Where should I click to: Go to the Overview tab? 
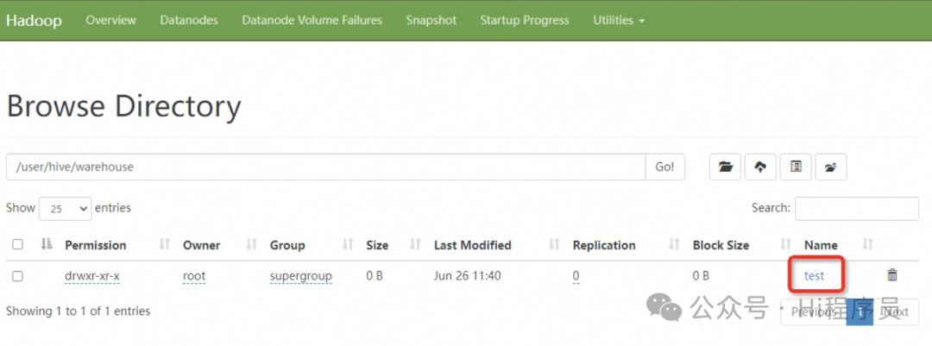point(110,20)
